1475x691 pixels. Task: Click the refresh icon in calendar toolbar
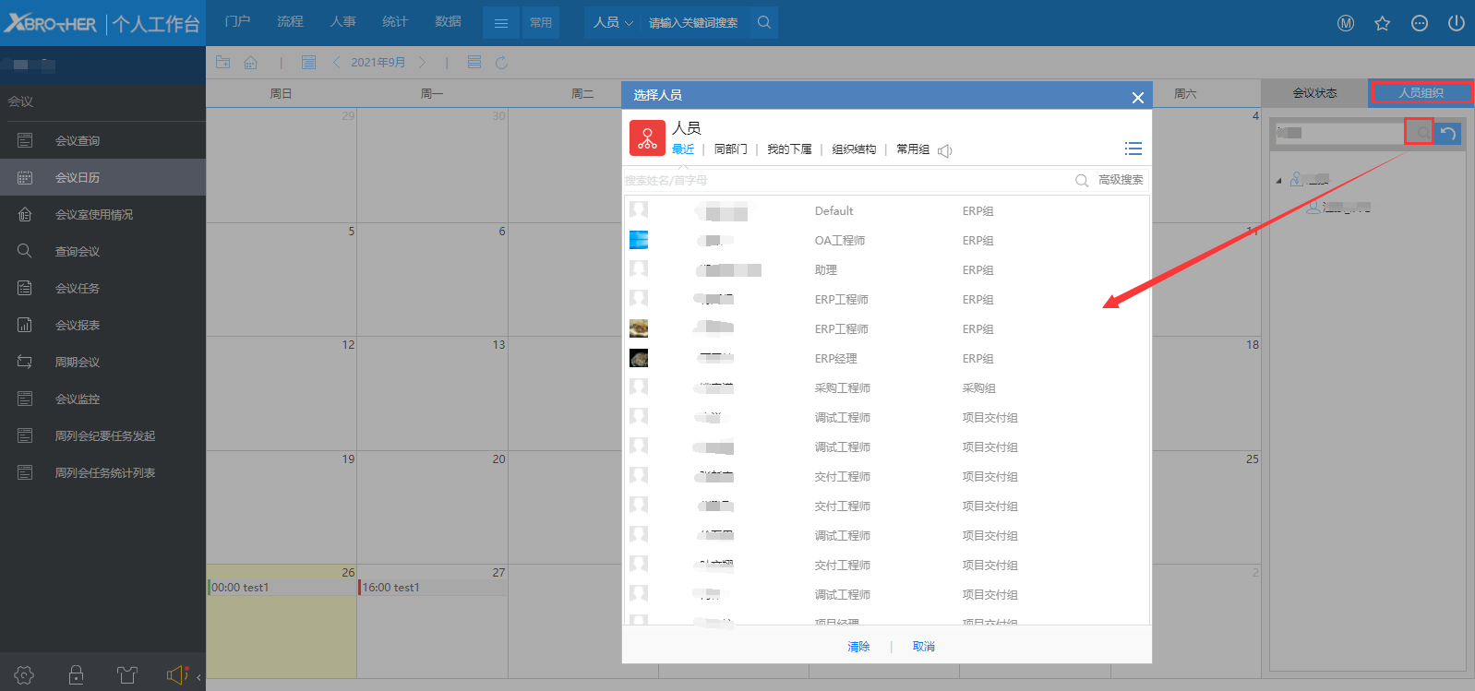pos(501,63)
